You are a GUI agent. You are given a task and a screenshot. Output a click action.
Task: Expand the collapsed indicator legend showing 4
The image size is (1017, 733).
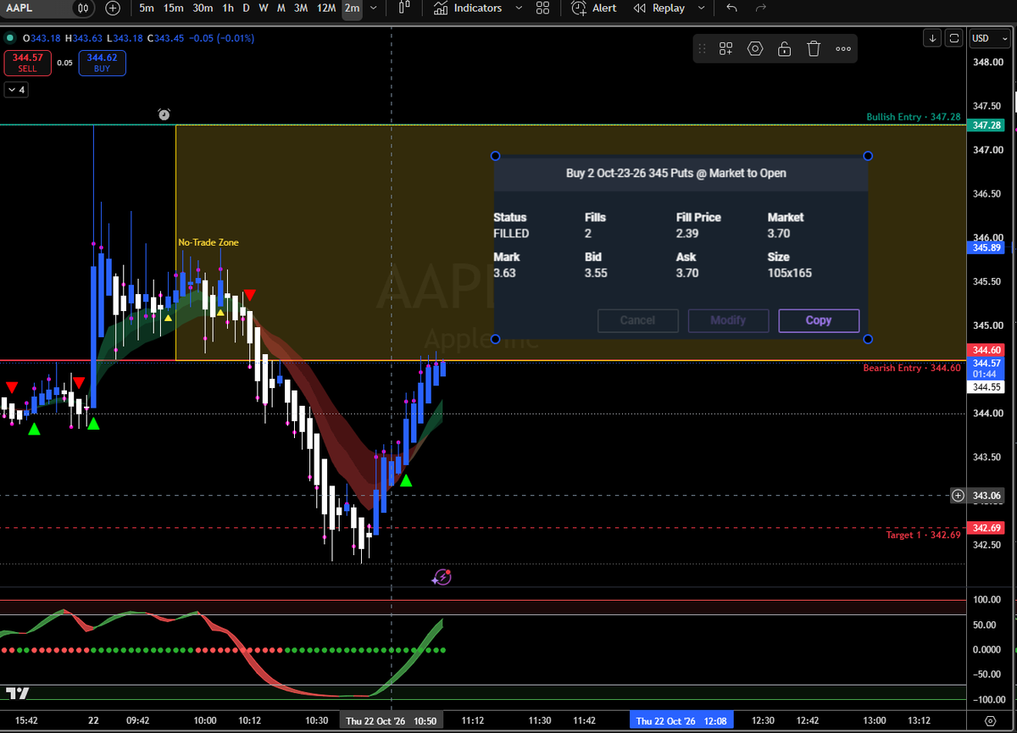point(15,89)
